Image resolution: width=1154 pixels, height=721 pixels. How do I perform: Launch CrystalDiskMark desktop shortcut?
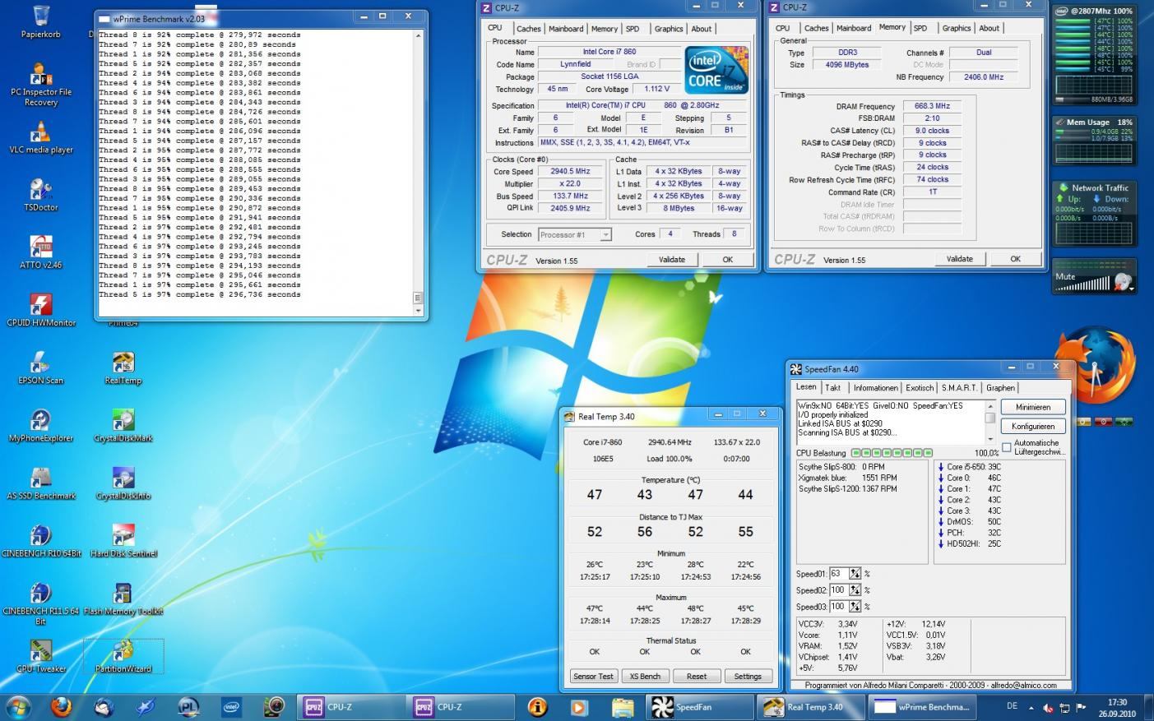coord(123,426)
